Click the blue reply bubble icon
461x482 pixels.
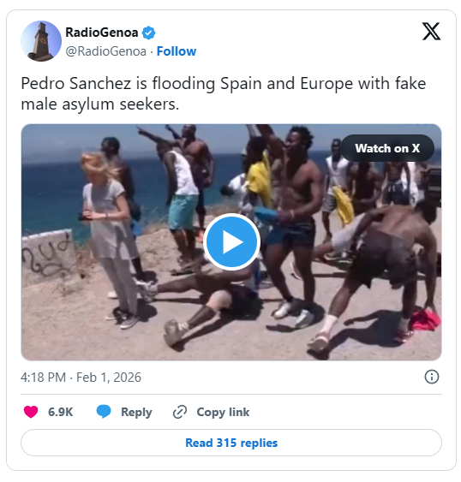click(104, 412)
